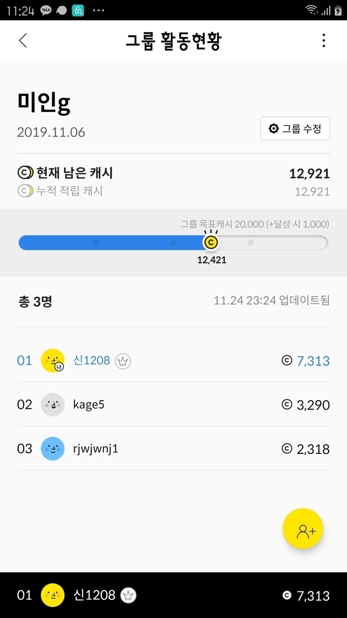Click the 그룹 수정 button

[x=295, y=129]
